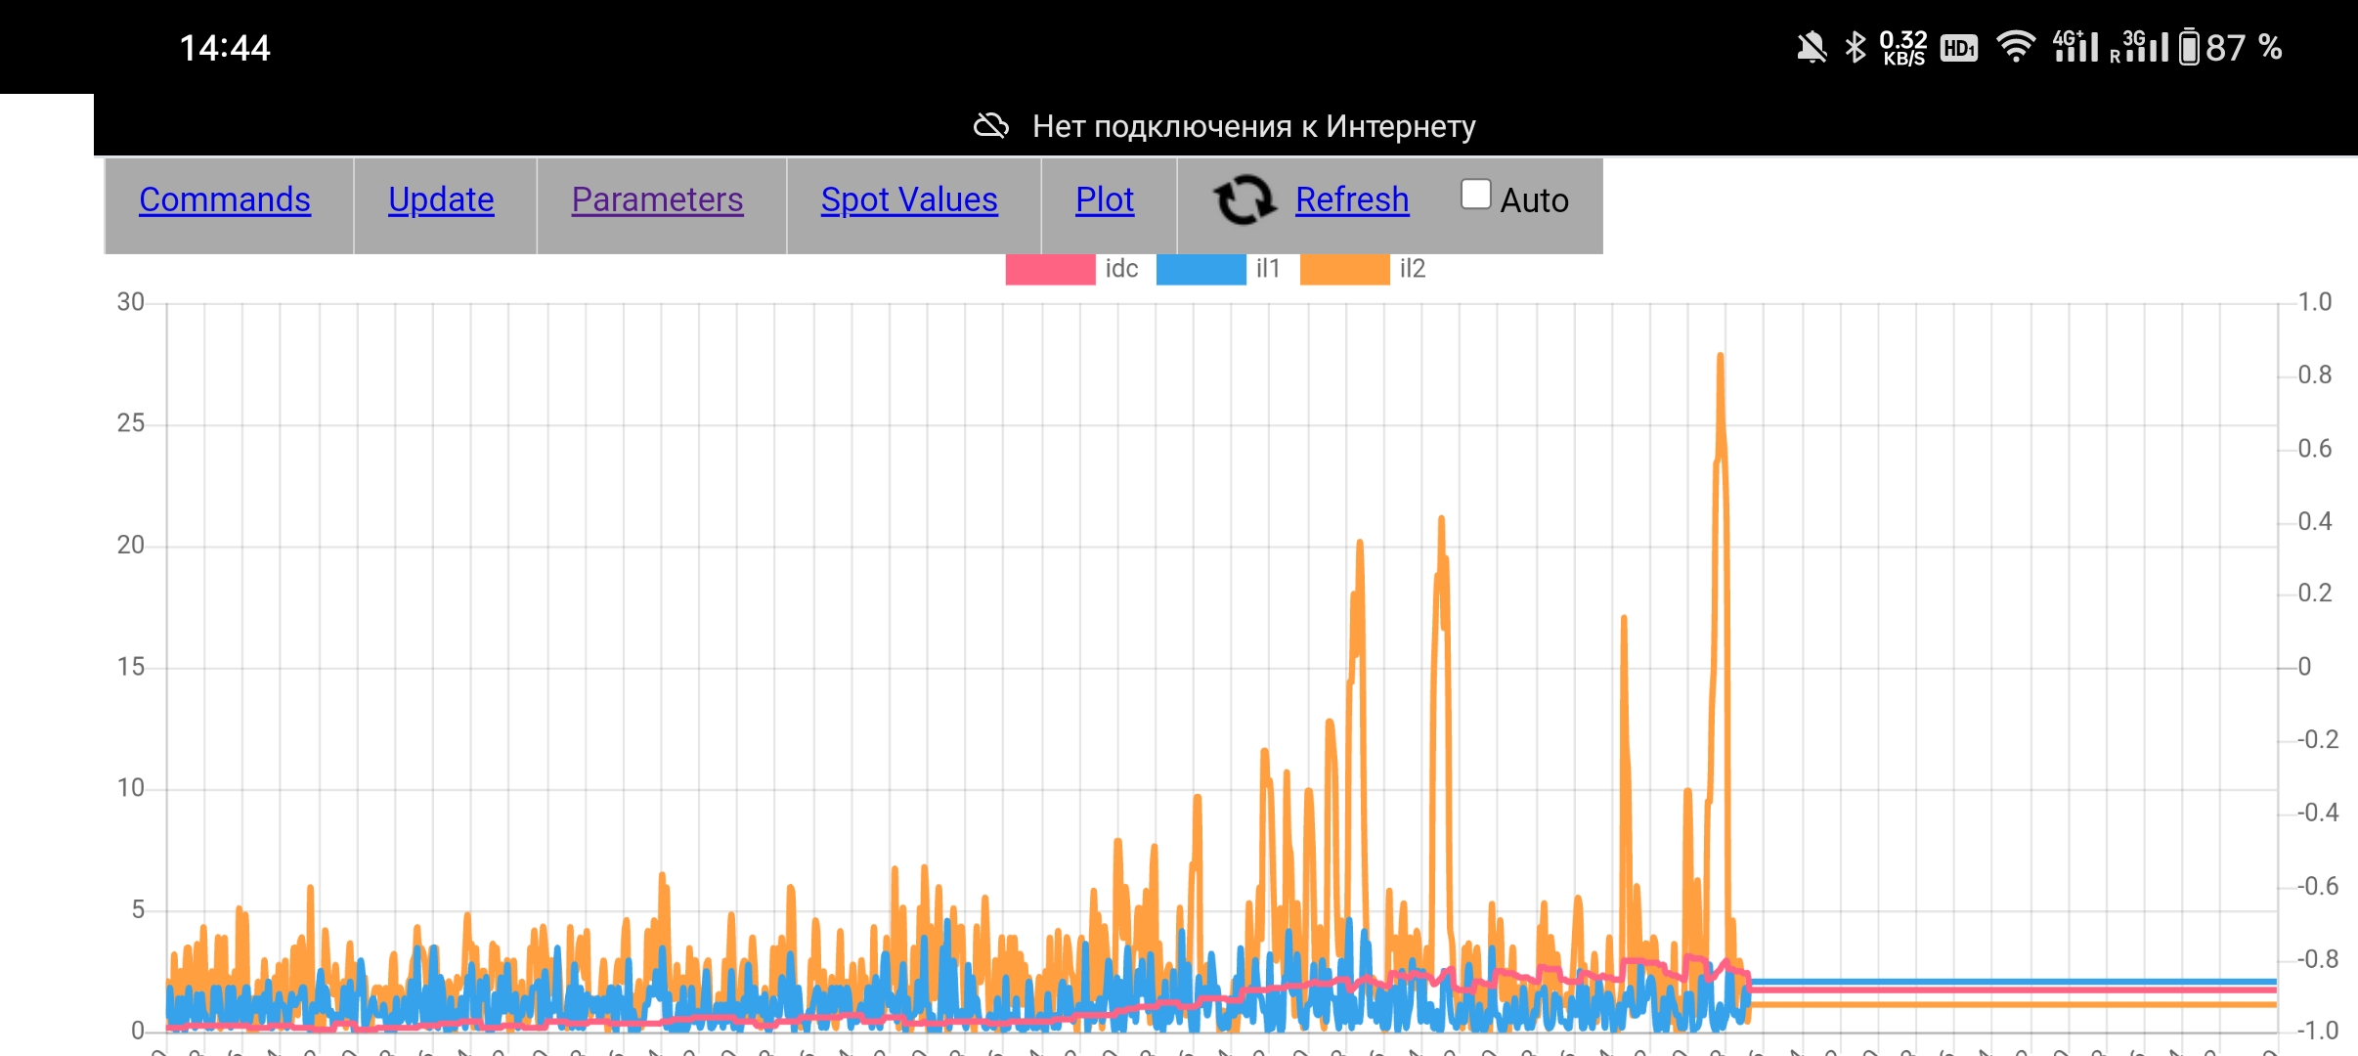Click the Refresh link text

1352,199
